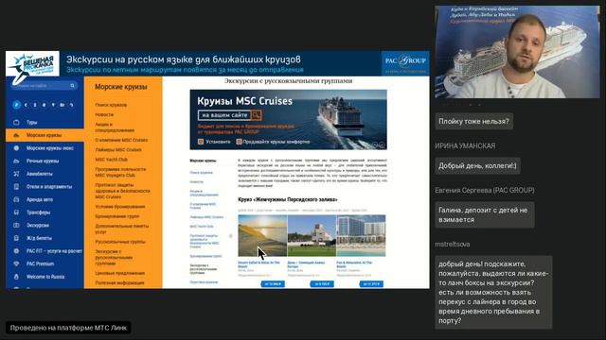The width and height of the screenshot is (606, 340).
Task: Click the 'Проведено на платформе МТС Линк' label
Action: tap(68, 328)
